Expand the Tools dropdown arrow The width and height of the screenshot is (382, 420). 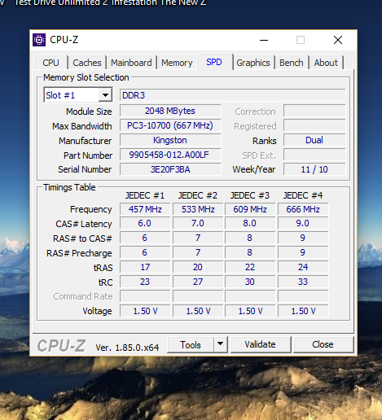point(220,344)
